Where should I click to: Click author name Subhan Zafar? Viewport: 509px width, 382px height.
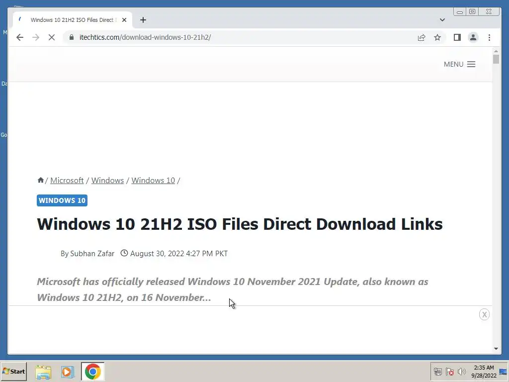pos(92,253)
